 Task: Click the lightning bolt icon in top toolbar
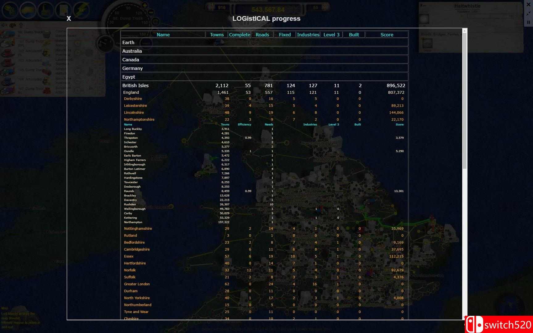tap(81, 10)
